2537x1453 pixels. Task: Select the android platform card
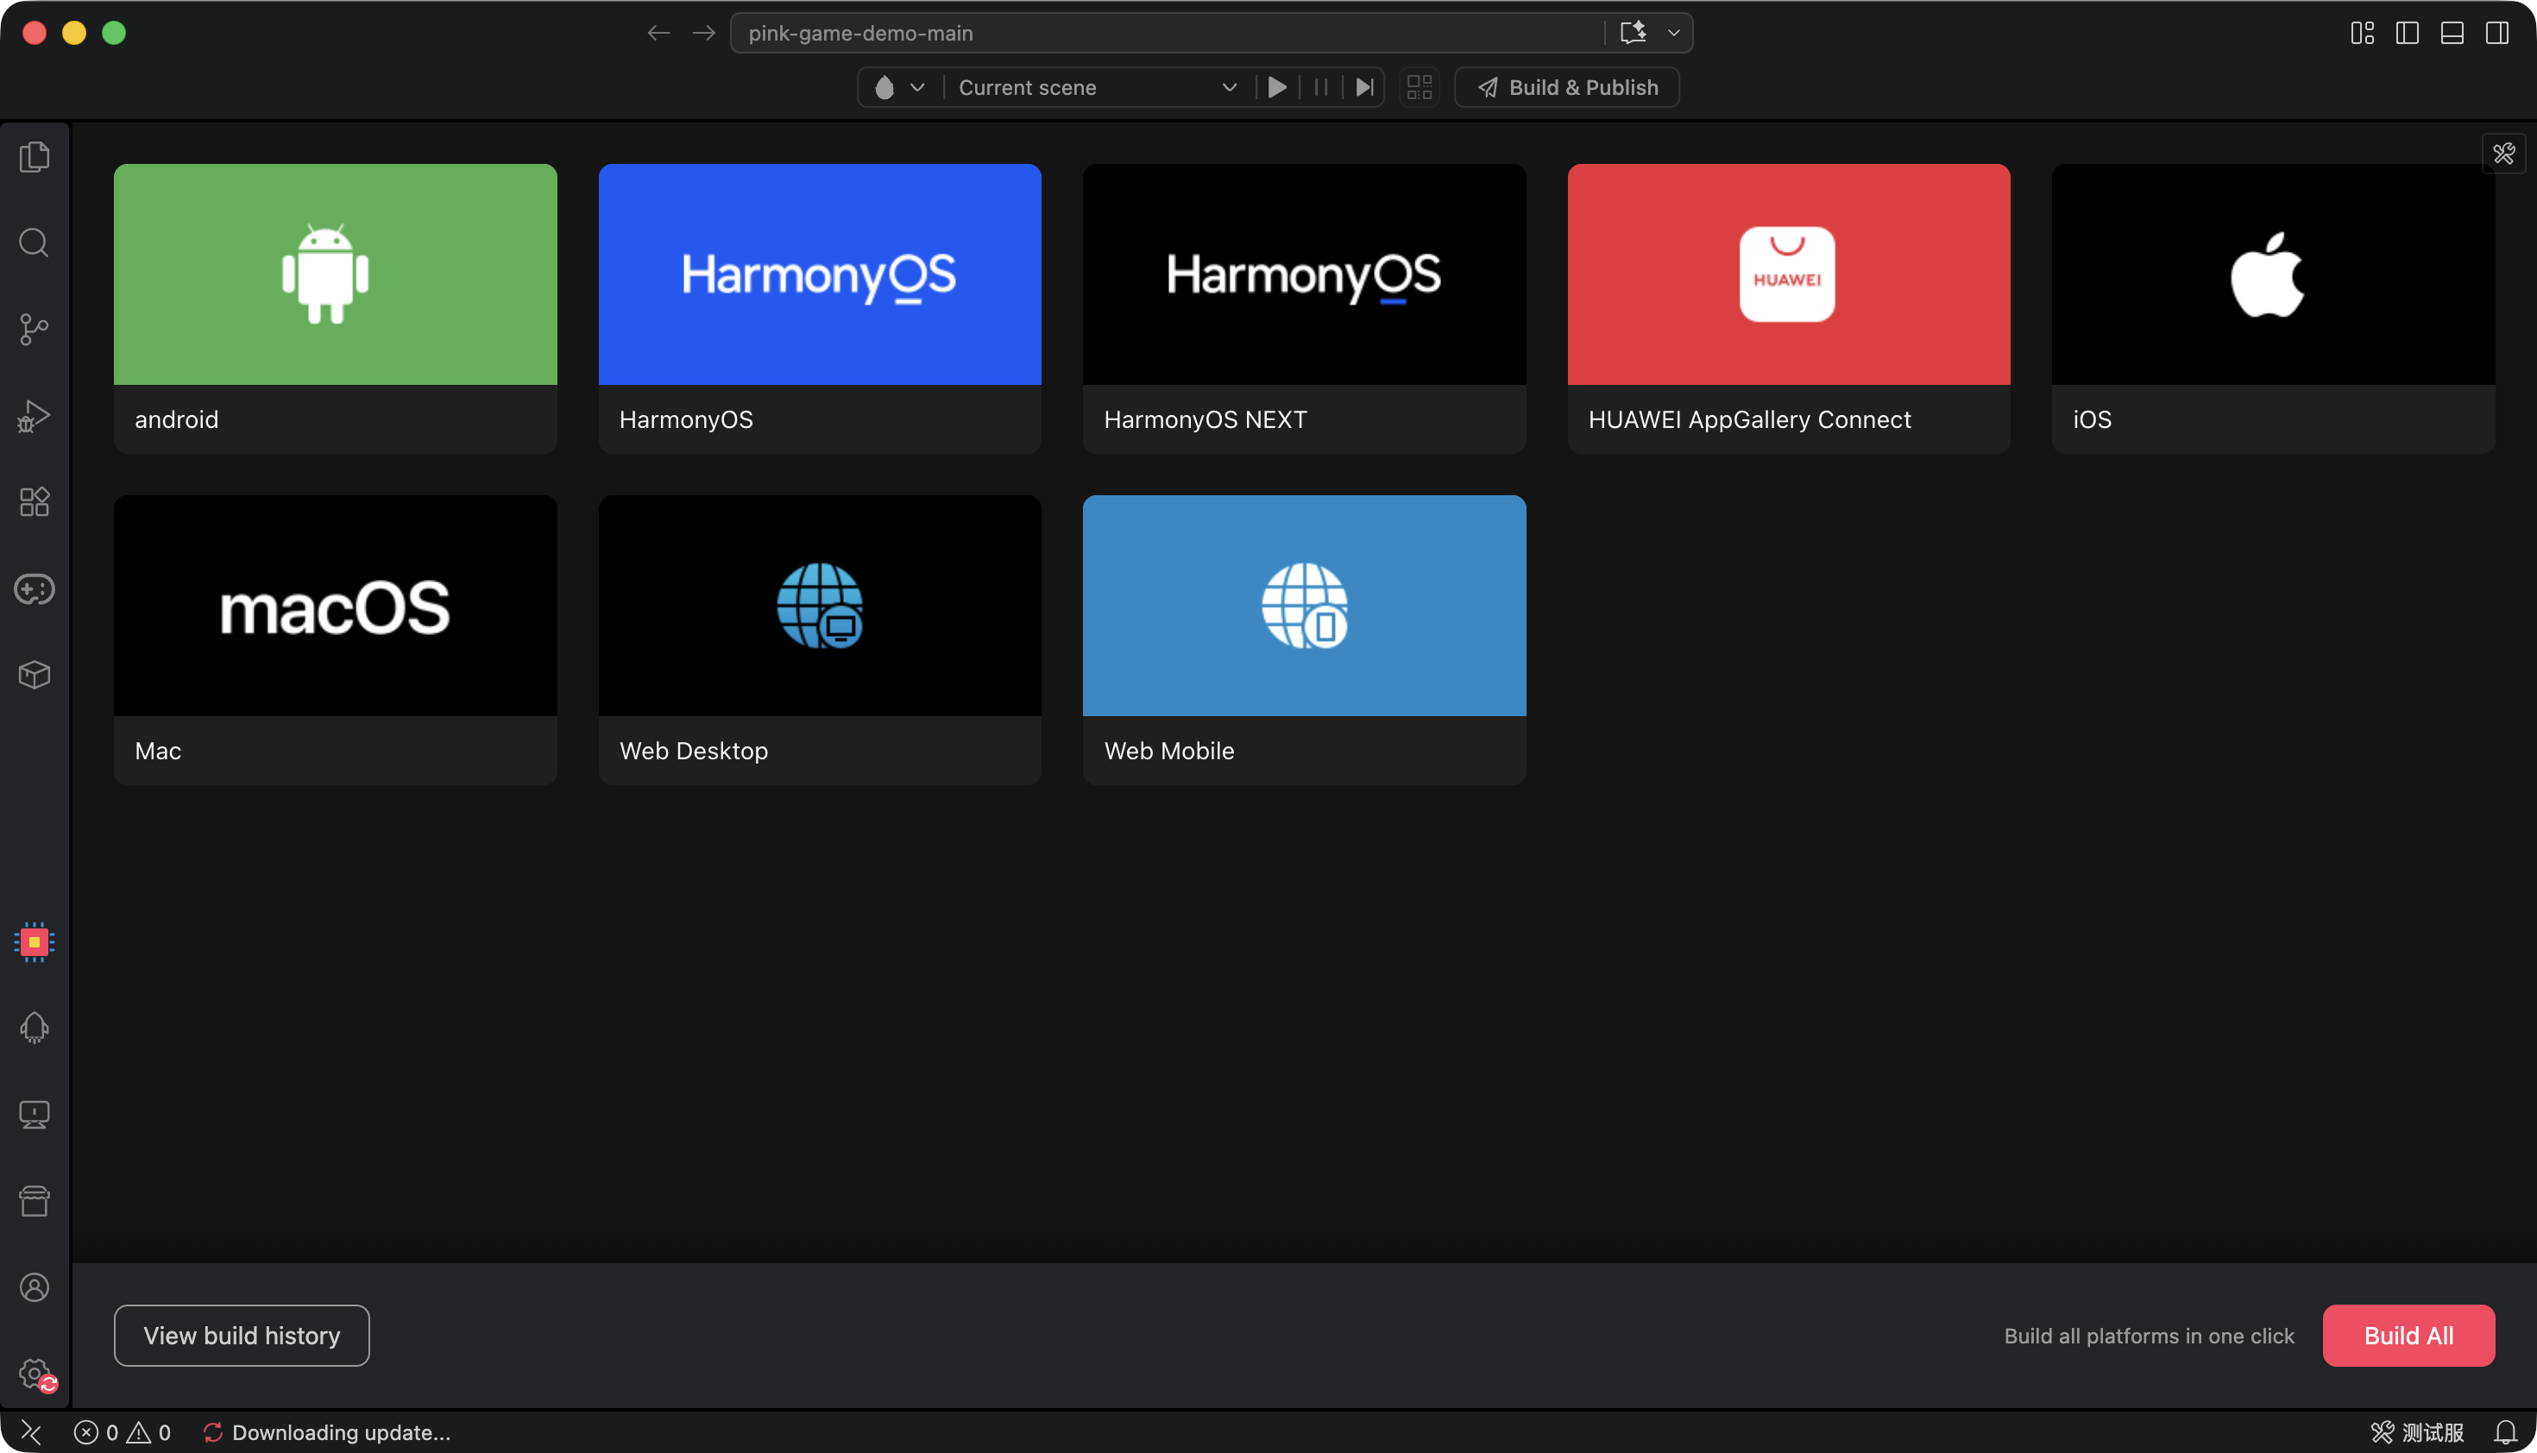click(336, 308)
